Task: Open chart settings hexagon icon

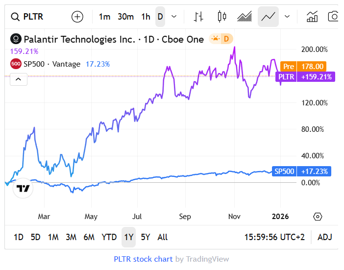Action: [x=317, y=217]
